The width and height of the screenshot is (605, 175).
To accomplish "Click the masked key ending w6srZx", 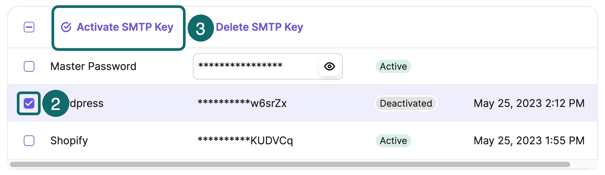I will coord(242,103).
